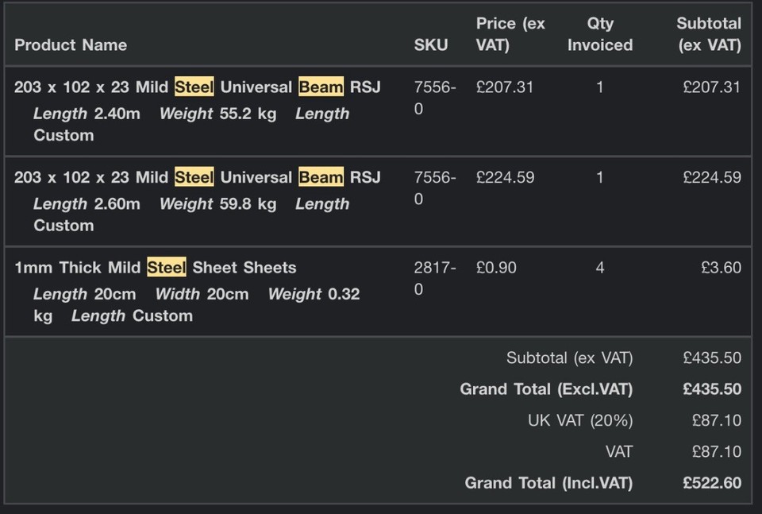The height and width of the screenshot is (514, 762).
Task: Open the 1mm Thick Mild Steel Sheet item
Action: (x=156, y=268)
